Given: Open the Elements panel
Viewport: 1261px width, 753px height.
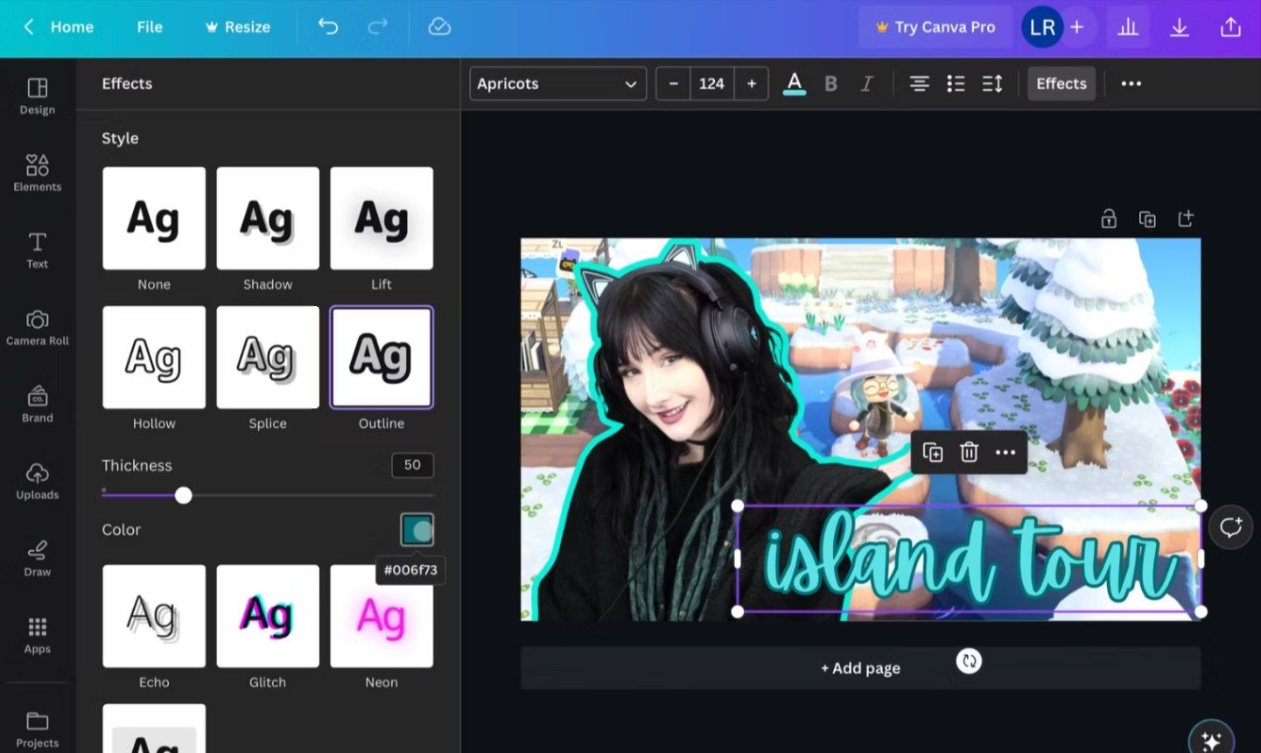Looking at the screenshot, I should coord(37,171).
